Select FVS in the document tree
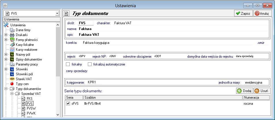The width and height of the screenshot is (275, 120). pyautogui.click(x=29, y=104)
